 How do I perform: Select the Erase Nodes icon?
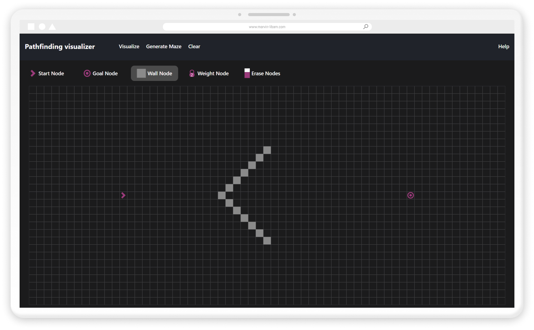click(247, 73)
